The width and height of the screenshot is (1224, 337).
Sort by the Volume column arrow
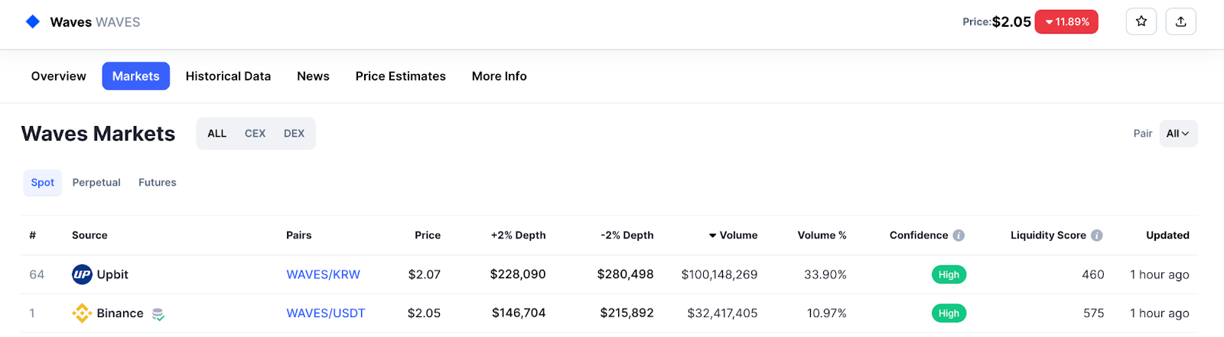[712, 235]
